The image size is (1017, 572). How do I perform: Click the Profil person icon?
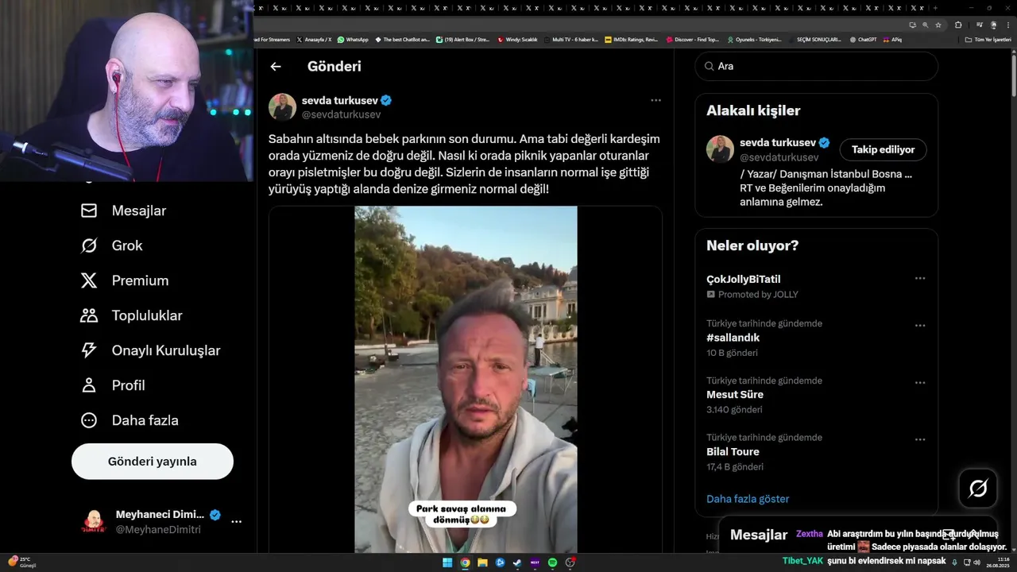tap(89, 385)
